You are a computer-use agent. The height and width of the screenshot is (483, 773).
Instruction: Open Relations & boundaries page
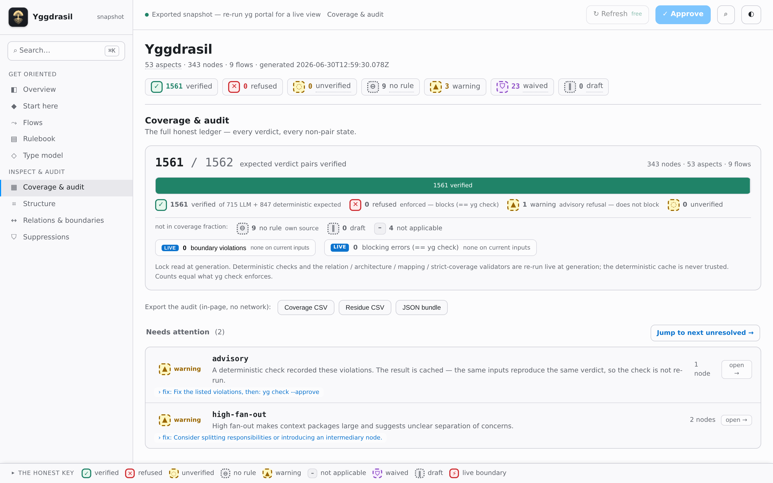click(x=67, y=220)
